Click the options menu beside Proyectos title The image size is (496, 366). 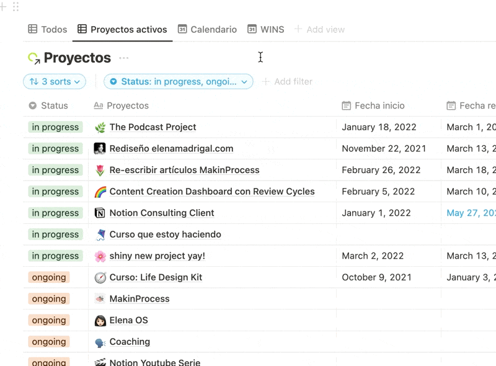point(125,59)
